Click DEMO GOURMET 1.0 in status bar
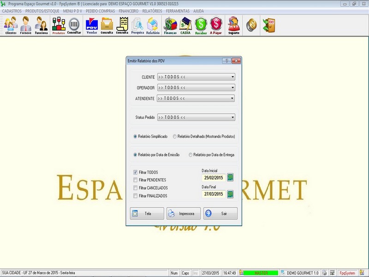The width and height of the screenshot is (369, 277). point(303,273)
